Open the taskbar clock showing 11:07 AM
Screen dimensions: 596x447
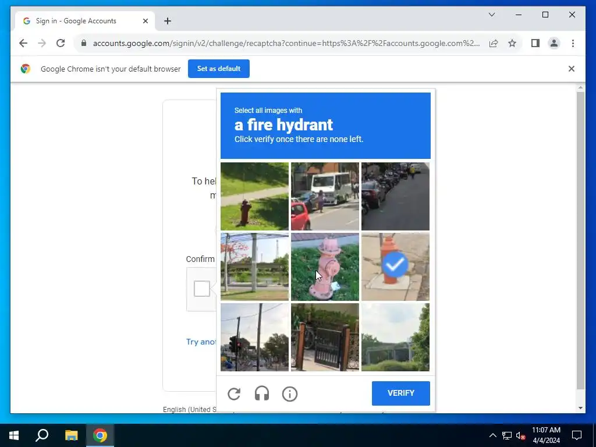pyautogui.click(x=546, y=435)
